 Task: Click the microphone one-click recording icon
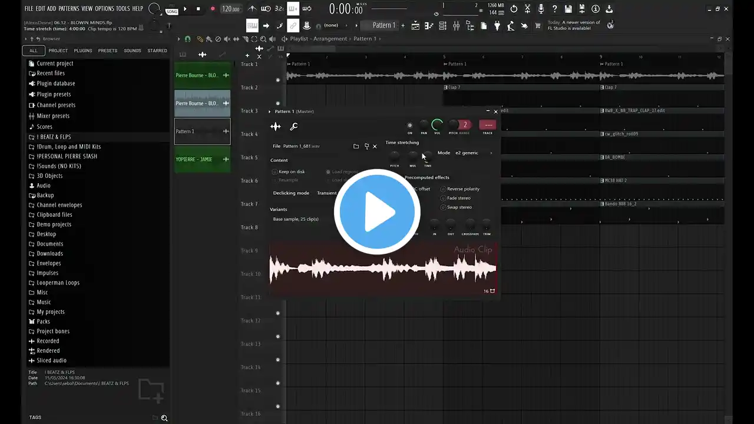pyautogui.click(x=541, y=9)
